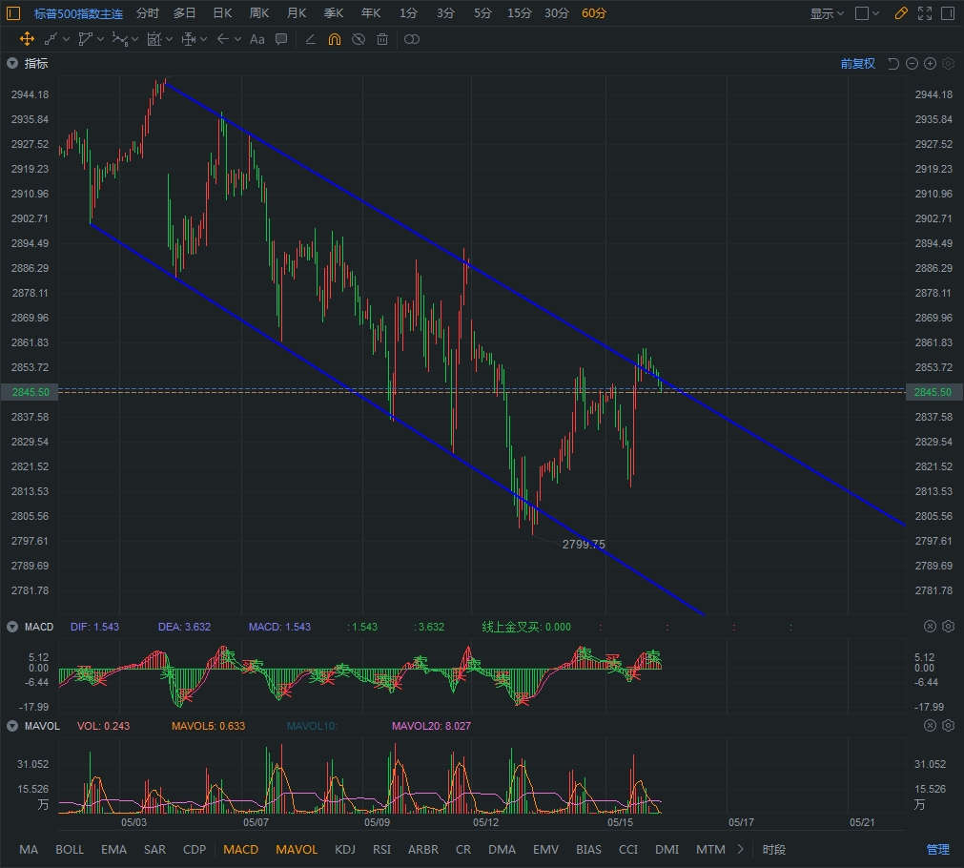Toggle the orange pencil drawing mode
This screenshot has width=964, height=868.
point(901,13)
